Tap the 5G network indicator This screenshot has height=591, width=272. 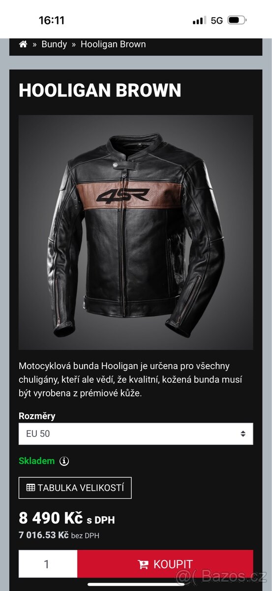217,20
